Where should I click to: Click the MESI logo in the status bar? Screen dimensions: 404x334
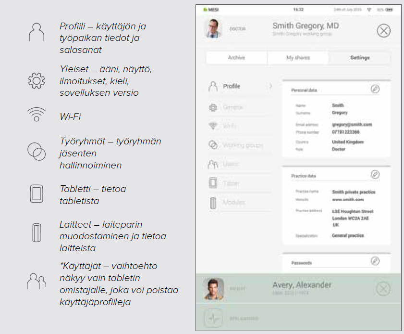click(211, 10)
